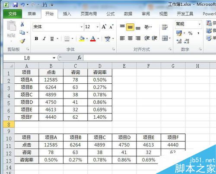Align text right
This screenshot has width=216, height=174.
coord(138,38)
